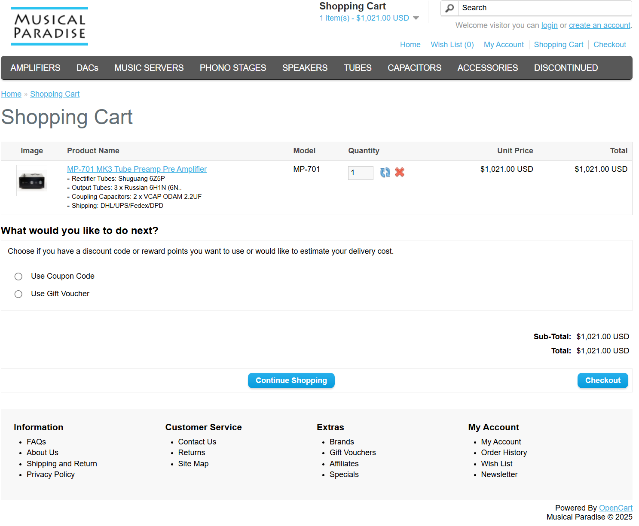Click the search magnifier icon
The height and width of the screenshot is (526, 639).
449,8
